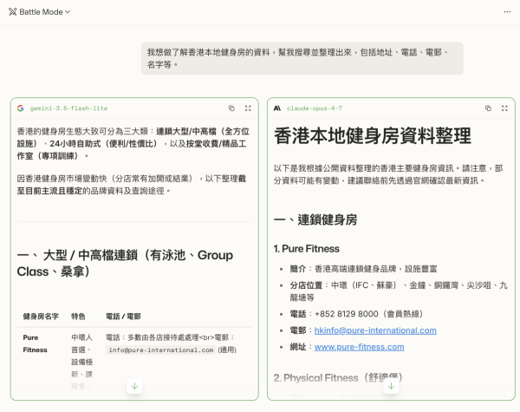
Task: Open the three-dot more options menu
Action: coord(507,12)
